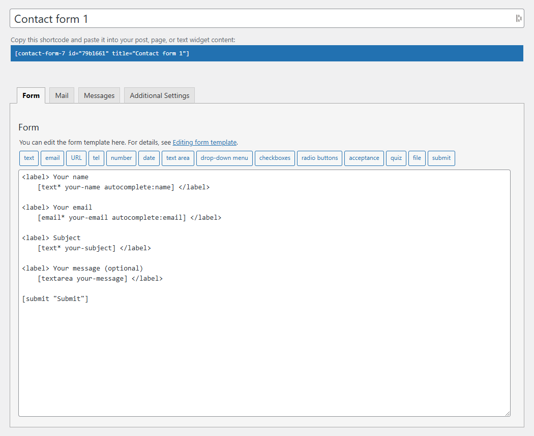Insert a URL form tag
534x436 pixels.
(x=76, y=158)
